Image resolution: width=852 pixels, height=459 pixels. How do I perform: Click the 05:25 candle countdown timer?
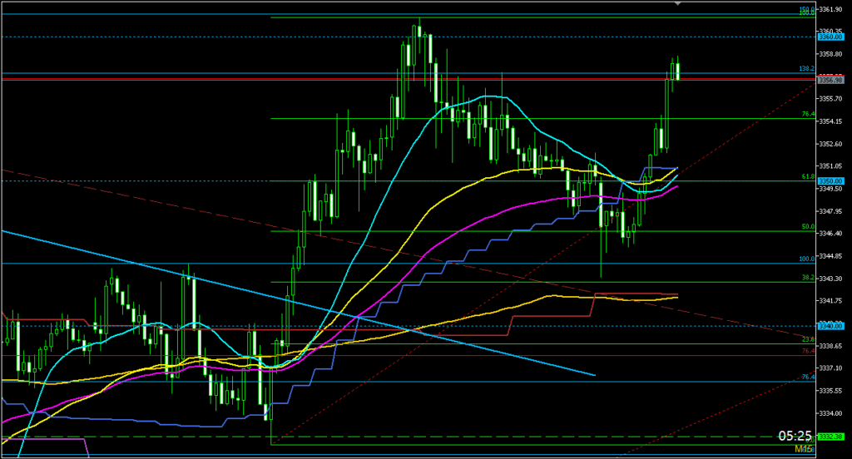[x=795, y=436]
